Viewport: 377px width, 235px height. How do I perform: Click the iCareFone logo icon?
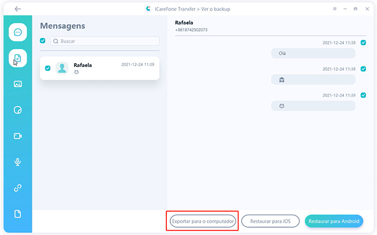point(149,9)
